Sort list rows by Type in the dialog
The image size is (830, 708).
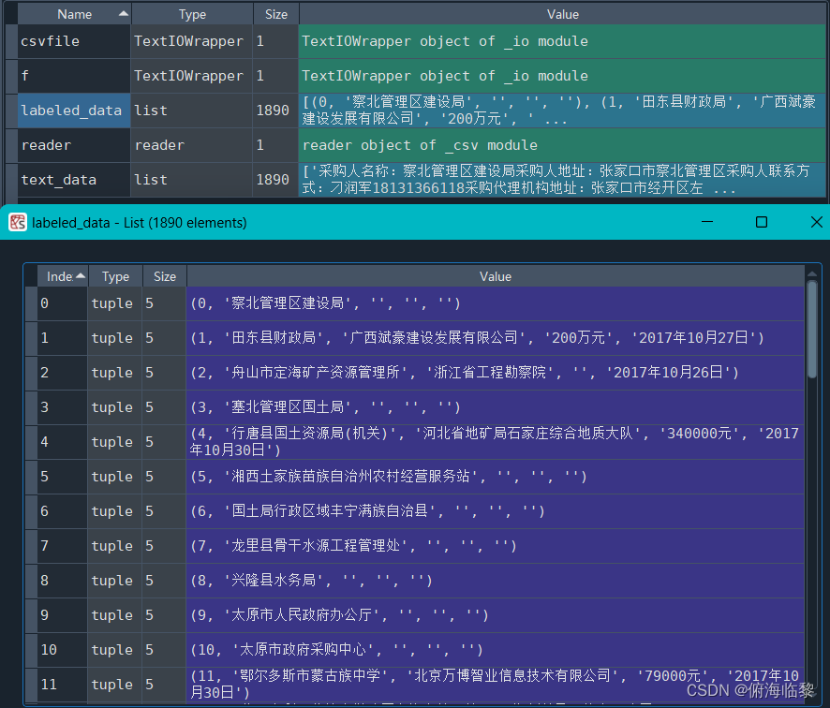click(114, 276)
